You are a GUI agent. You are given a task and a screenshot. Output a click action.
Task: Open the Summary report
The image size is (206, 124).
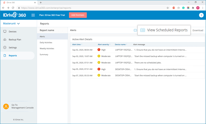44,54
